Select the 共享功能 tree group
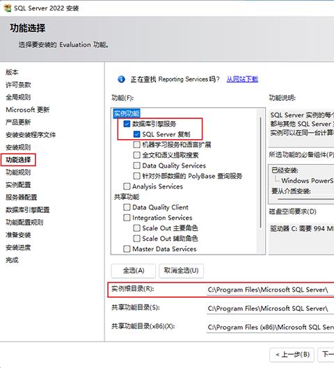The width and height of the screenshot is (334, 368). click(x=127, y=197)
